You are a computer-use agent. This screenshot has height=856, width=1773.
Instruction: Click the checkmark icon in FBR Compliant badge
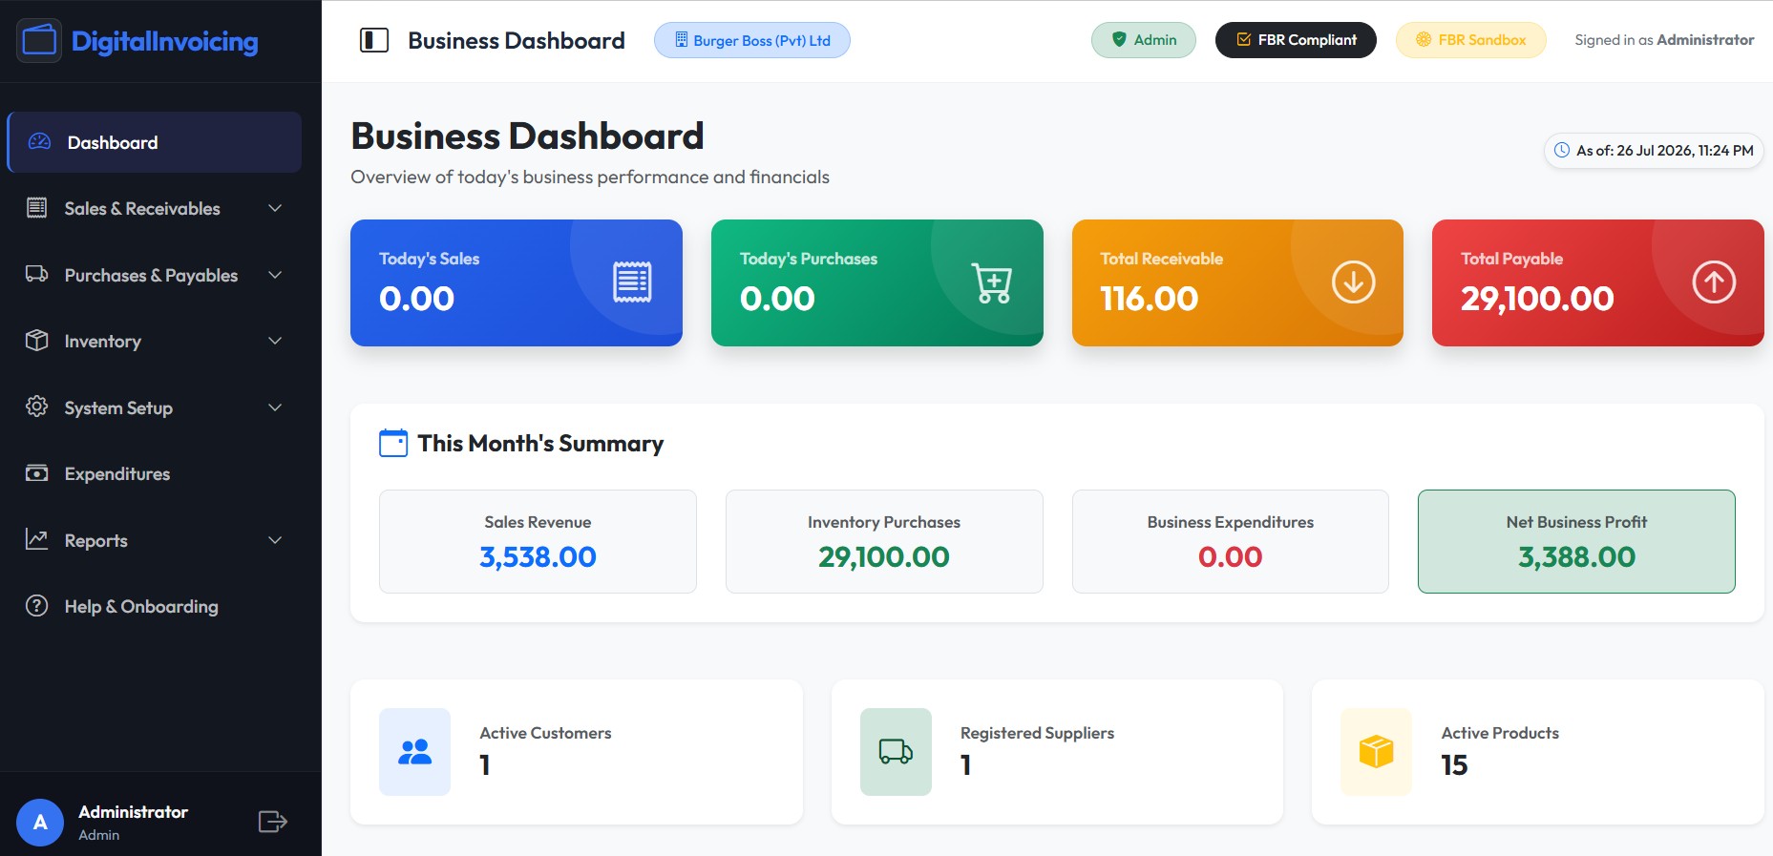tap(1243, 40)
